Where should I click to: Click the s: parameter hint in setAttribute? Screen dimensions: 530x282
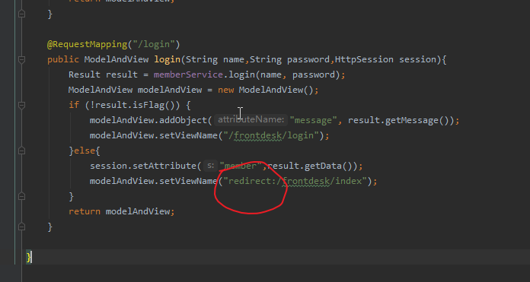pyautogui.click(x=210, y=166)
